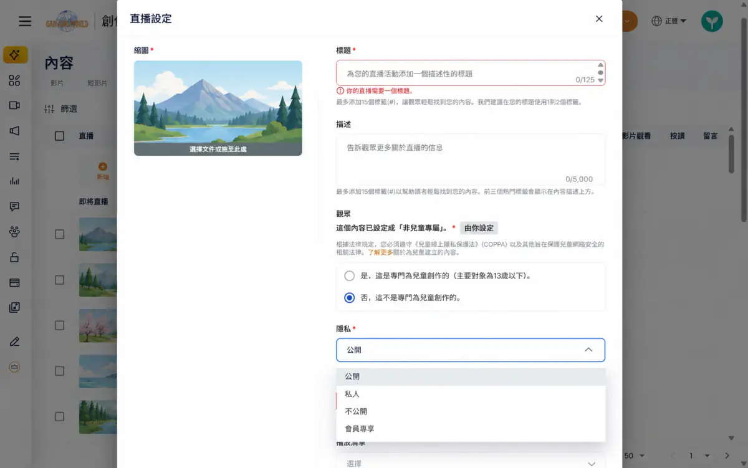Viewport: 748px width, 468px height.
Task: Click the previous page arrow in the pagination
Action: pos(673,456)
